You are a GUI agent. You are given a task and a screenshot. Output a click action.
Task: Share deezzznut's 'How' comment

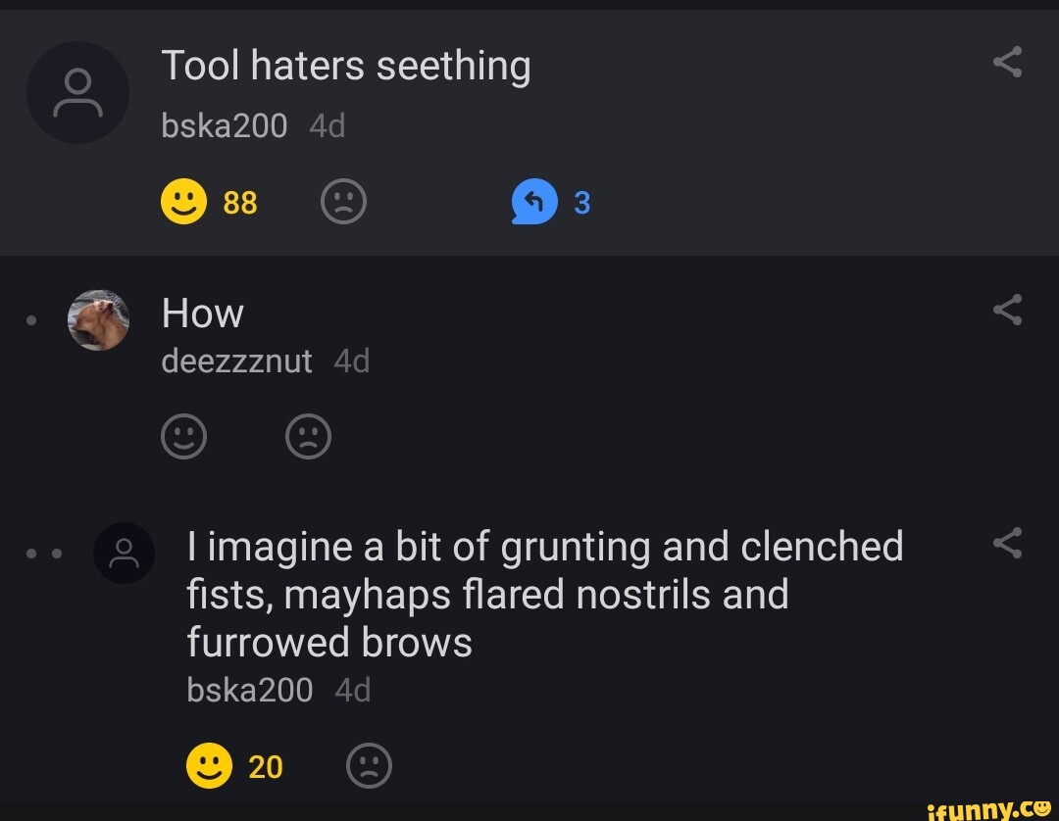click(1008, 311)
